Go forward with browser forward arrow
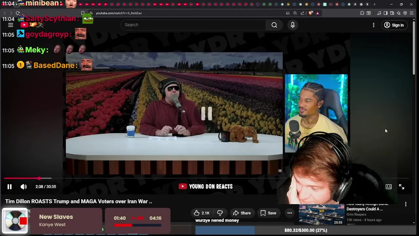The width and height of the screenshot is (419, 236). click(11, 13)
